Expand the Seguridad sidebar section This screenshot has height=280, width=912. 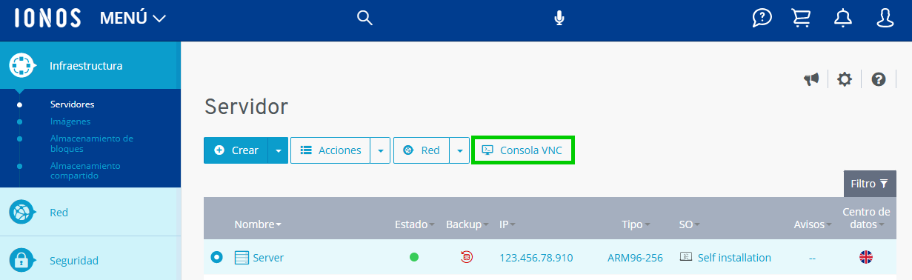(90, 260)
